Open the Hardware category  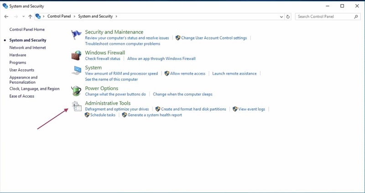(x=18, y=55)
